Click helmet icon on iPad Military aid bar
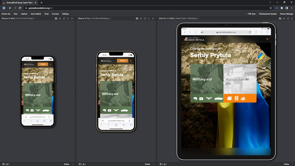 click(x=195, y=98)
